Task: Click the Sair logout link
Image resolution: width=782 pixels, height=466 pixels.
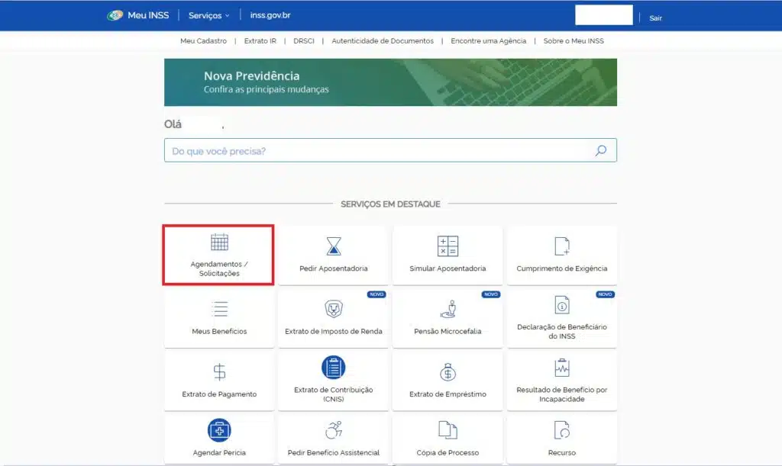Action: [x=655, y=18]
